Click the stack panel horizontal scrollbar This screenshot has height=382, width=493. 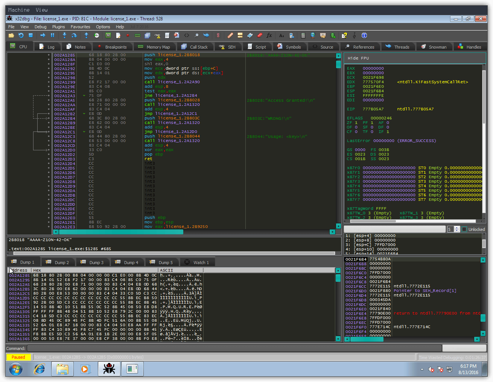click(412, 339)
